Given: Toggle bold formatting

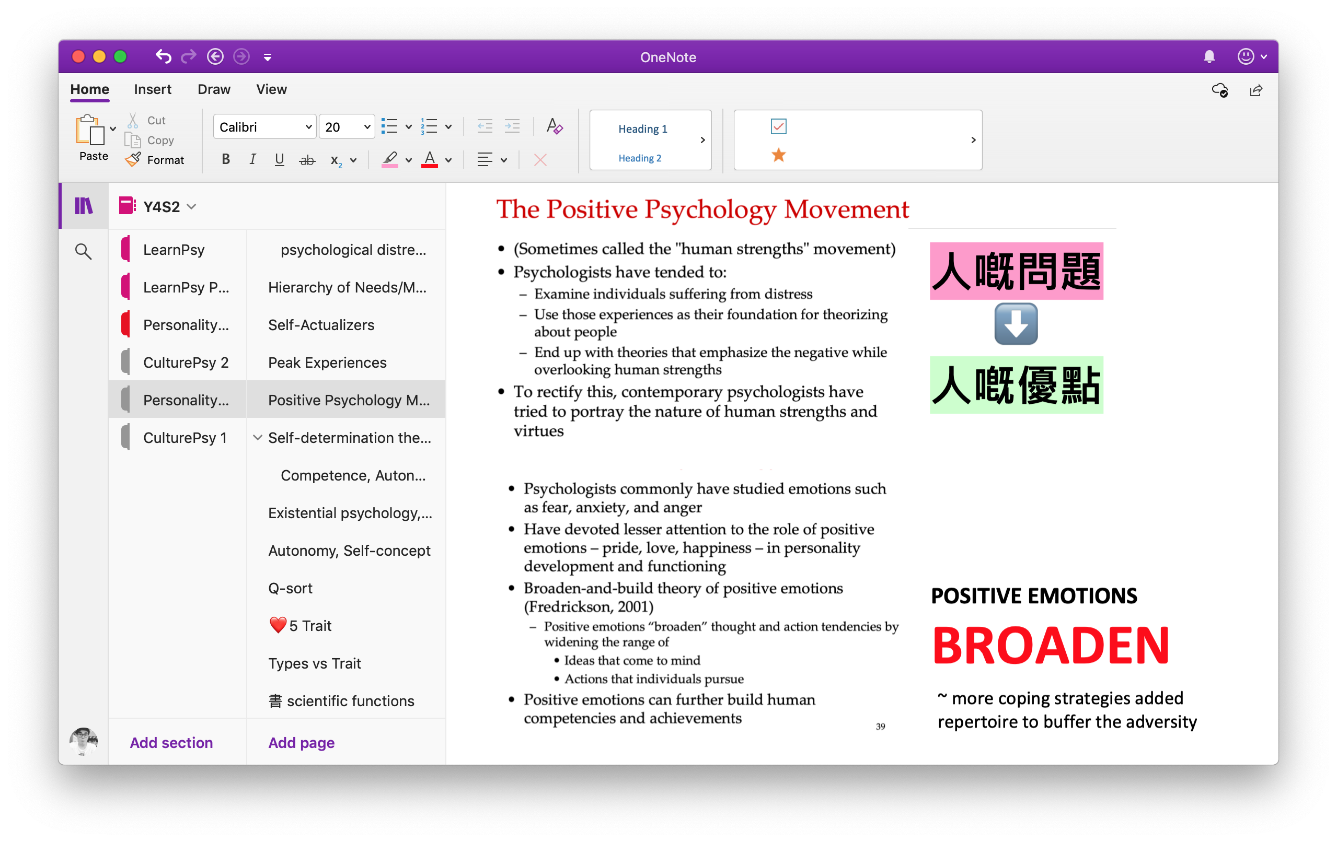Looking at the screenshot, I should [x=225, y=160].
